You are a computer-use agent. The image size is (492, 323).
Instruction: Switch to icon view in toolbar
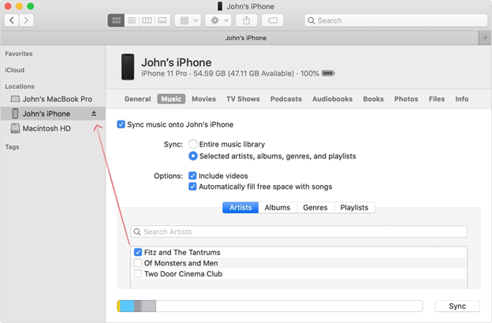117,20
